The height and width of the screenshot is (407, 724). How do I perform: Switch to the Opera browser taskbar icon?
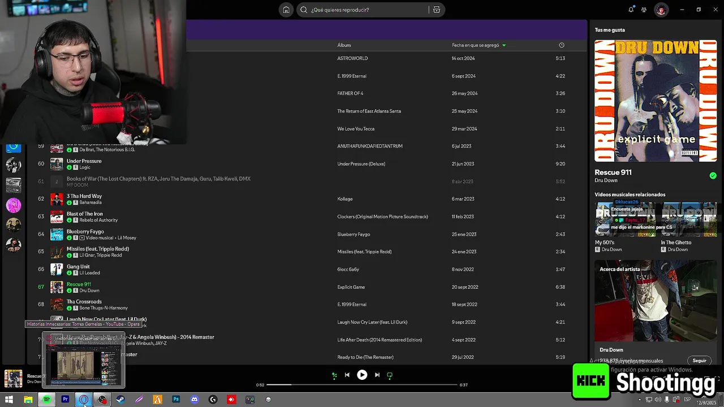84,400
